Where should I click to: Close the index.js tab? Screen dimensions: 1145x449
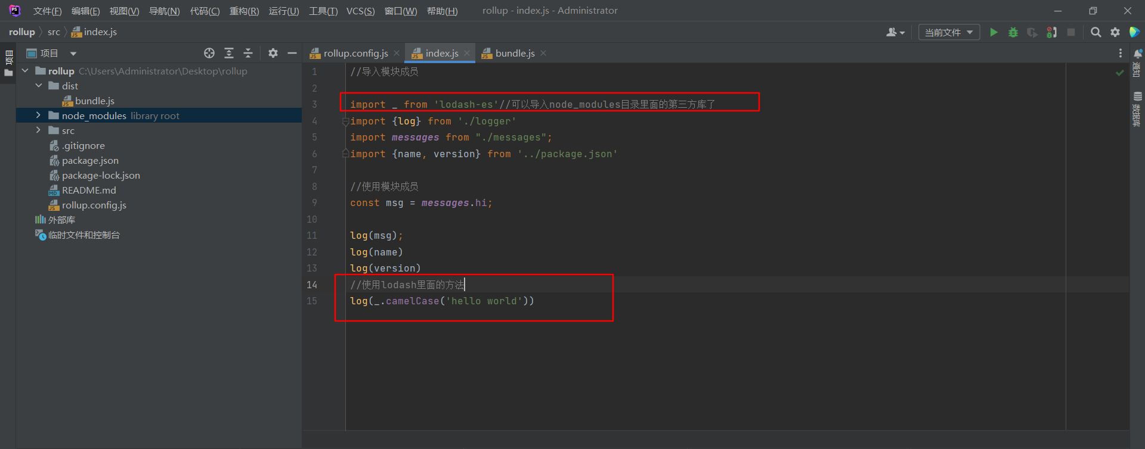pos(467,53)
